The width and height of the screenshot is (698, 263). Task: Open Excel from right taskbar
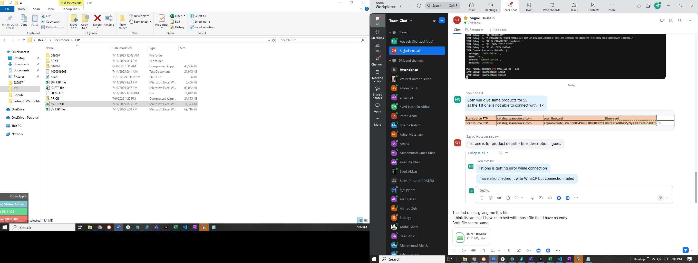550,259
